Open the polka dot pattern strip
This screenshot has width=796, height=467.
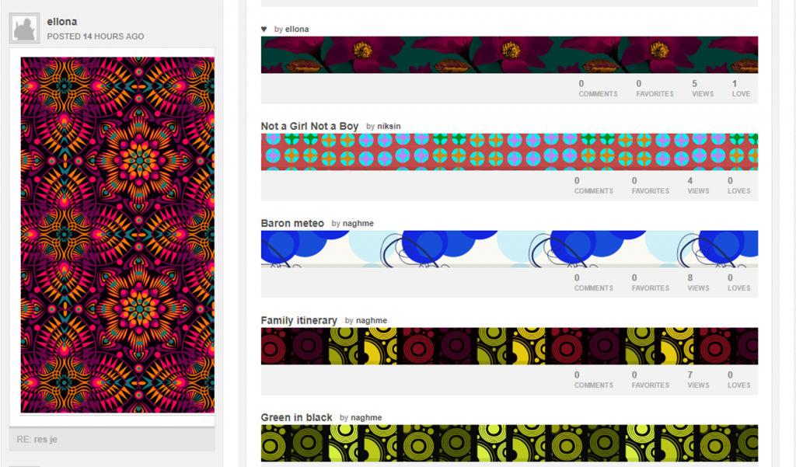509,152
